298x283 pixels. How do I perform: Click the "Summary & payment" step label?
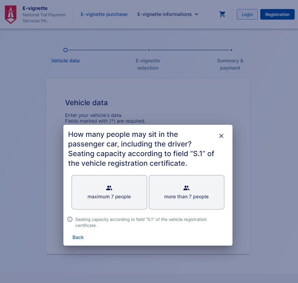point(230,64)
